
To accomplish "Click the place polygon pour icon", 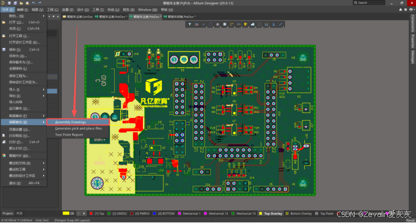I will [252, 25].
